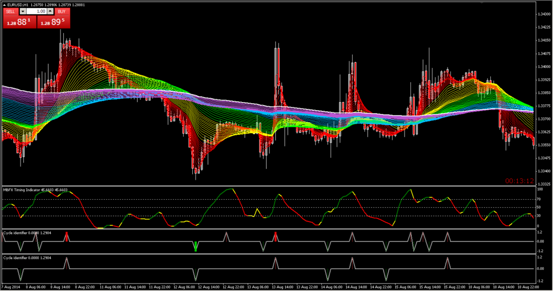Collapse the one-click trading panel triangle
553x291 pixels.
coord(4,4)
